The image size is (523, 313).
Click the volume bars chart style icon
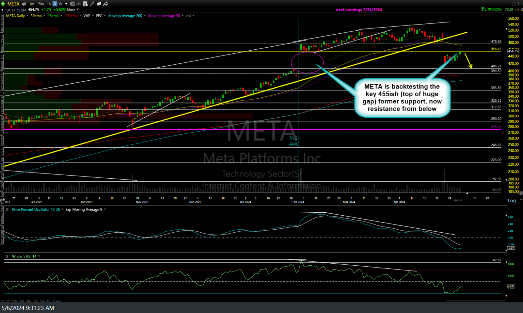[x=78, y=4]
